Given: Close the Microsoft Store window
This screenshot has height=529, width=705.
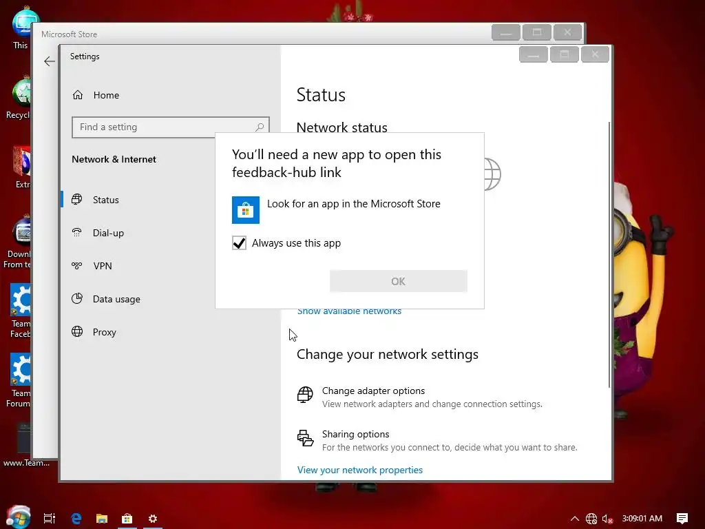Looking at the screenshot, I should click(567, 32).
